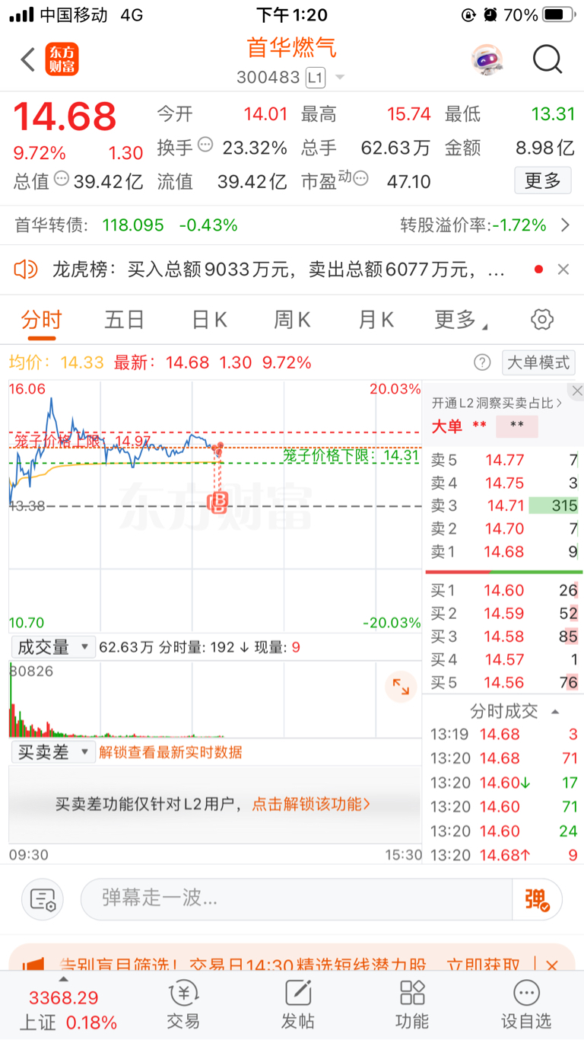The image size is (584, 1040).
Task: Switch to the 日K tab
Action: pyautogui.click(x=209, y=320)
